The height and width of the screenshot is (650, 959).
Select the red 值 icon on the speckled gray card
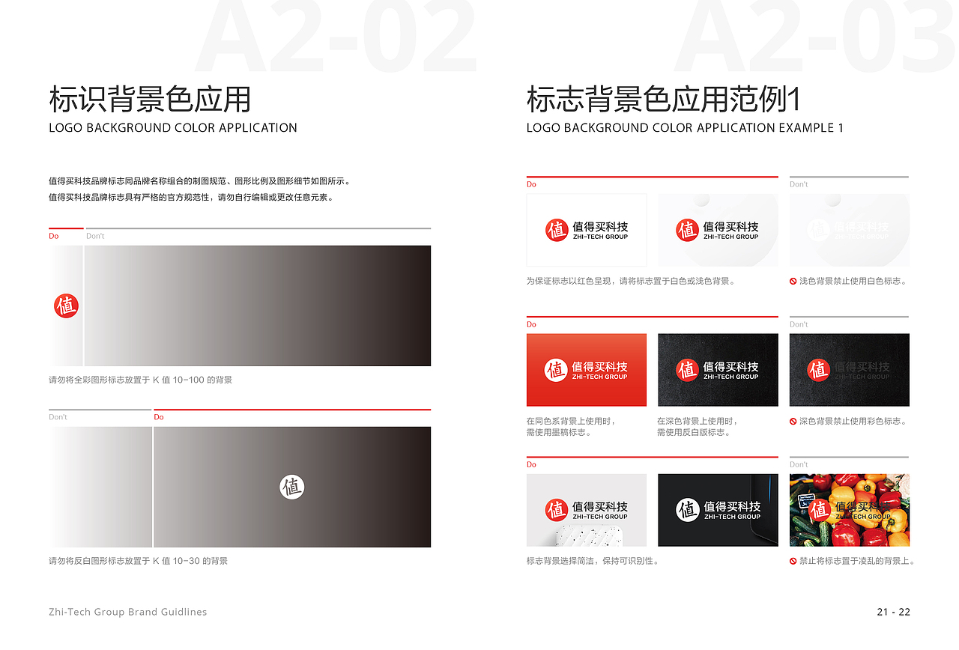[x=557, y=510]
